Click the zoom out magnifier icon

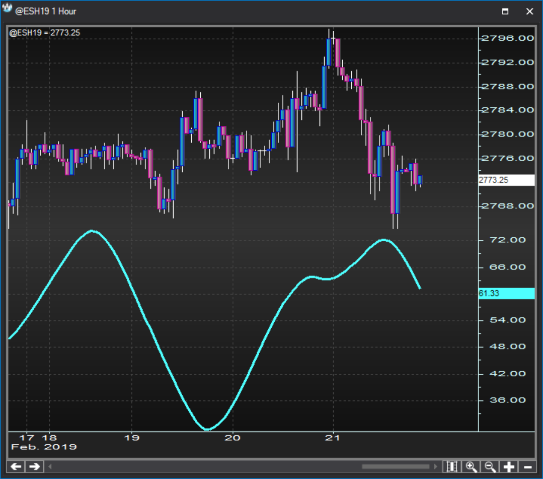(x=490, y=466)
